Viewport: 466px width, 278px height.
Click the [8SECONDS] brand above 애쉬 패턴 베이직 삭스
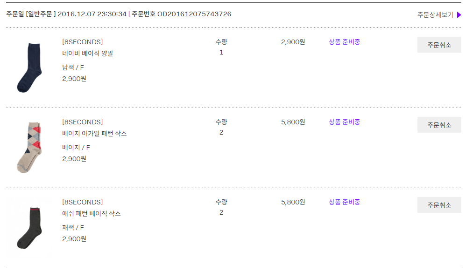(82, 202)
